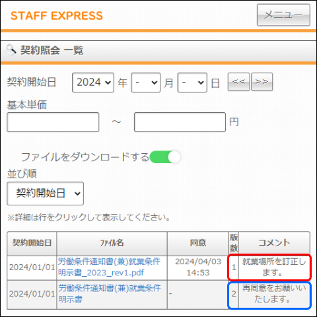Open the メニュー button
This screenshot has width=317, height=317.
[x=283, y=15]
